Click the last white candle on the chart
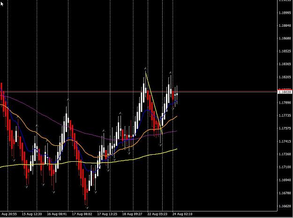 (x=177, y=94)
